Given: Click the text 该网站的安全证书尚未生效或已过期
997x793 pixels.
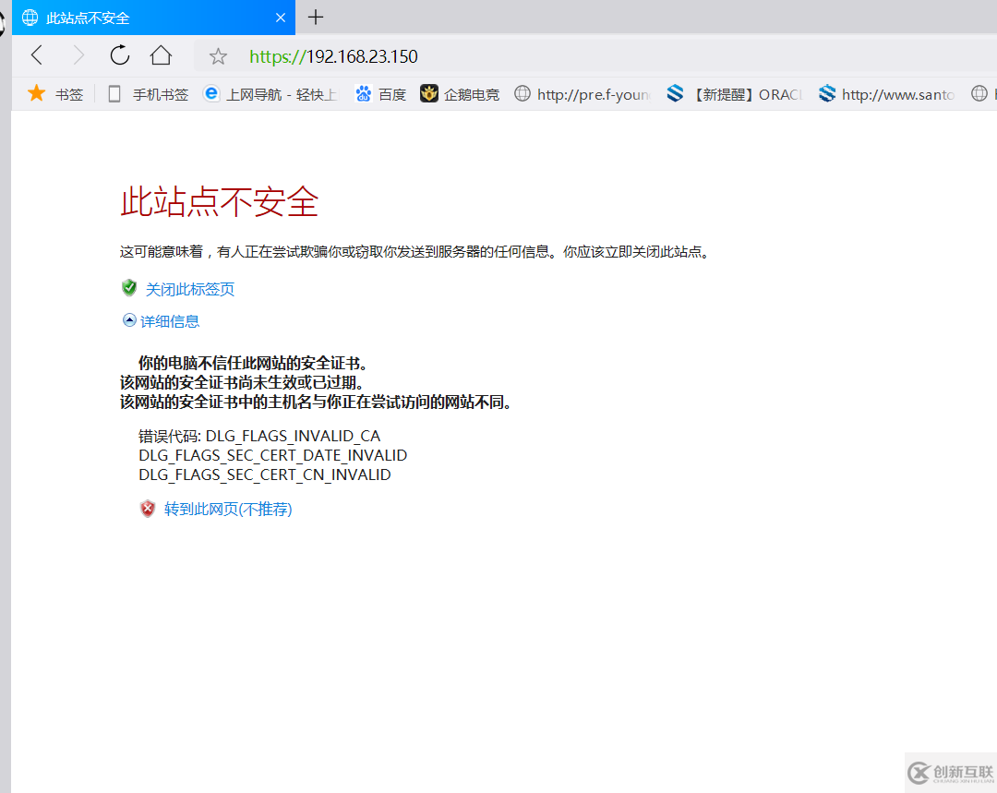Looking at the screenshot, I should coord(243,382).
